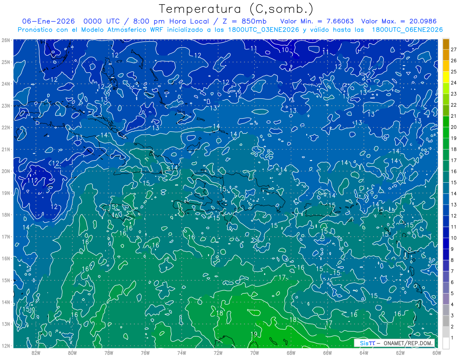
Task: Click the initialization time "1800UTC_03ENE2026"
Action: coord(263,29)
